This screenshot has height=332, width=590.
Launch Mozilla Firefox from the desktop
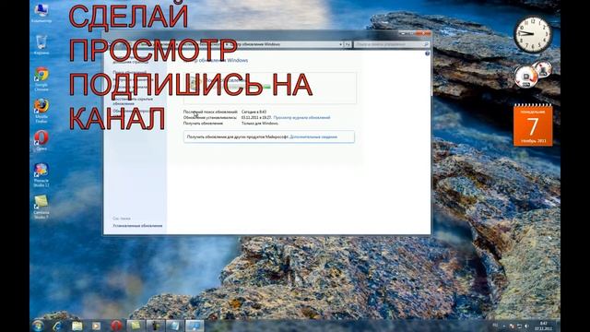pyautogui.click(x=41, y=111)
